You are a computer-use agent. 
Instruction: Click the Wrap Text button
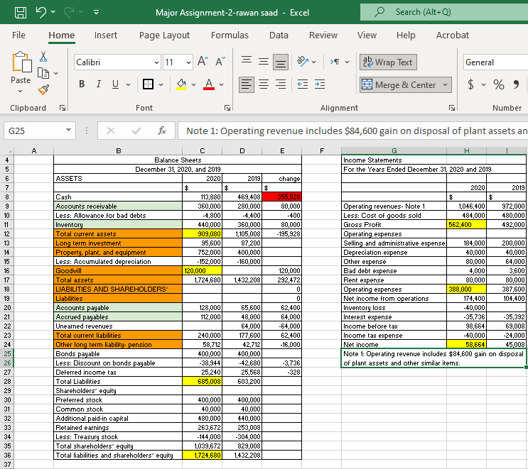click(x=388, y=62)
